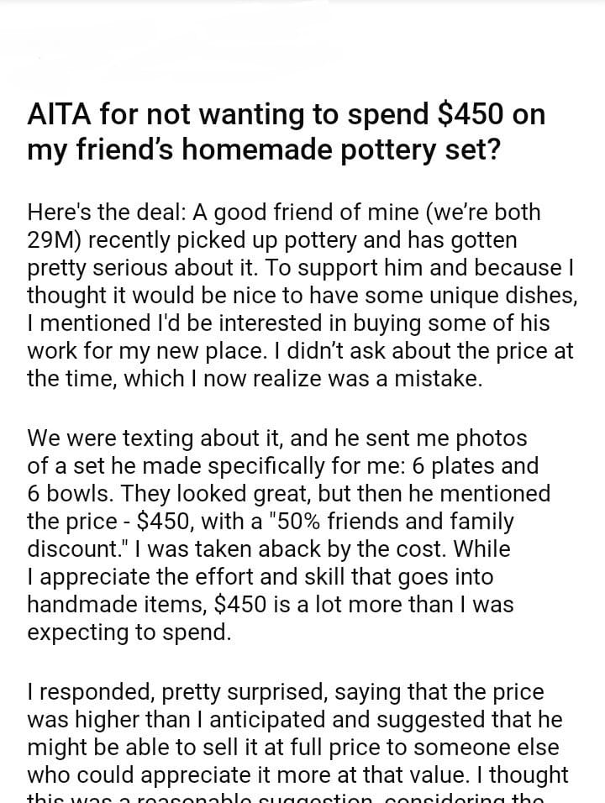Click the "6 bowls." text

click(x=64, y=493)
